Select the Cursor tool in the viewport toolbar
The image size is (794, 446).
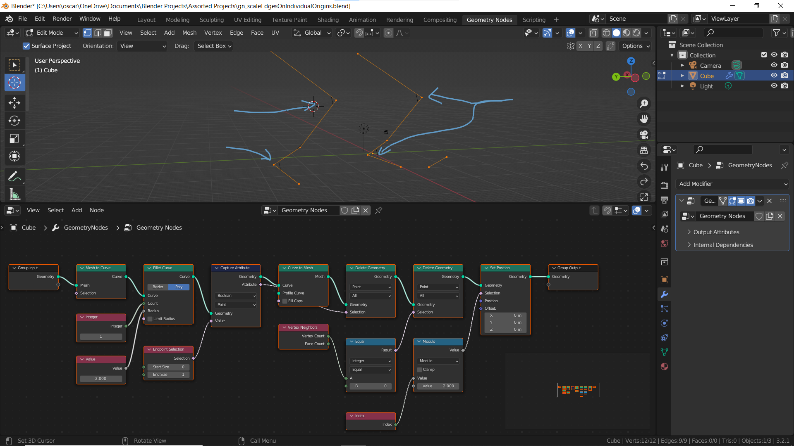(x=14, y=83)
